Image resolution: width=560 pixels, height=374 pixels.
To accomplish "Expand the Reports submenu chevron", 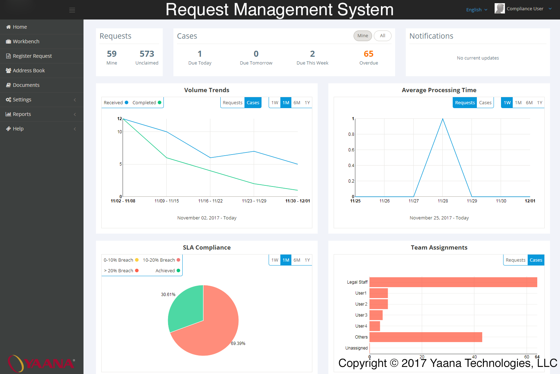I will 75,115.
